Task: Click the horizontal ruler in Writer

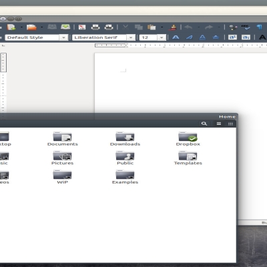Action: [181, 45]
